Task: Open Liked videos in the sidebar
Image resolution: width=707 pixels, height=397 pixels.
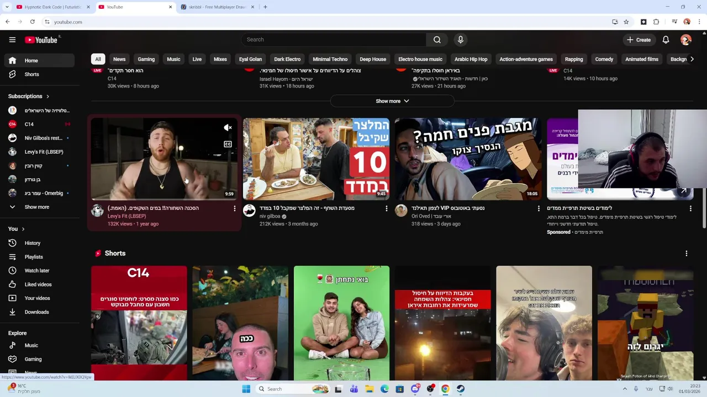Action: (x=38, y=285)
